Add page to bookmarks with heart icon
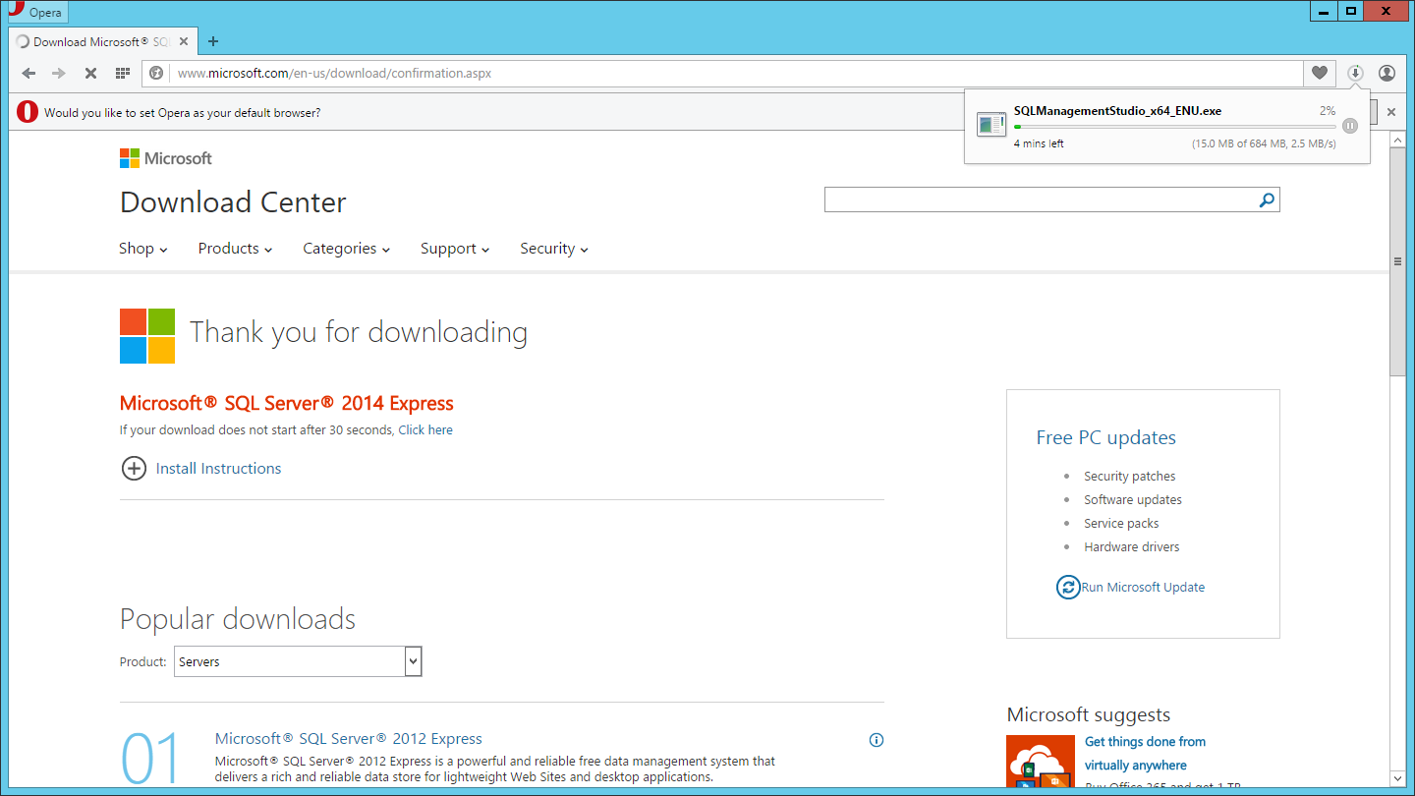This screenshot has width=1415, height=796. pyautogui.click(x=1320, y=73)
